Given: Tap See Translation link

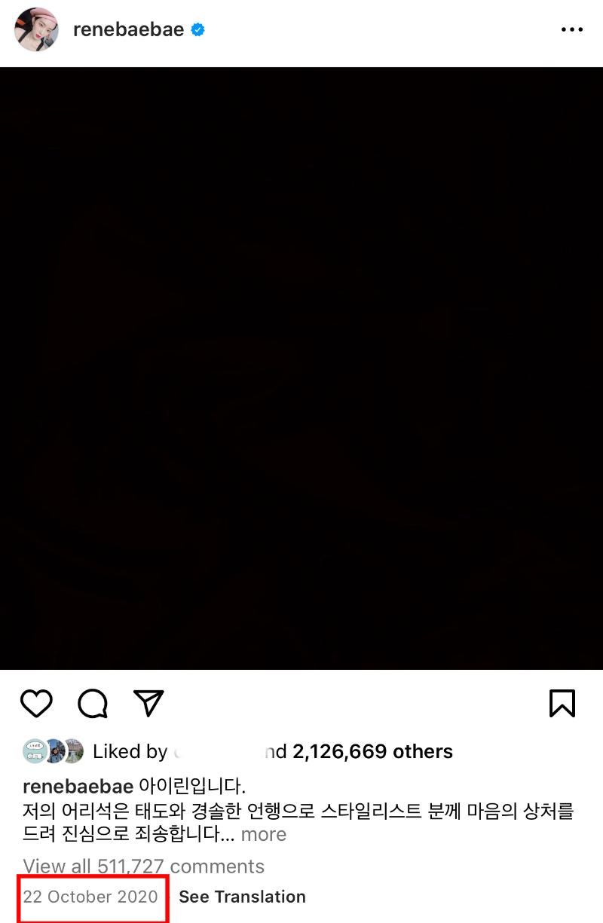Looking at the screenshot, I should point(243,897).
